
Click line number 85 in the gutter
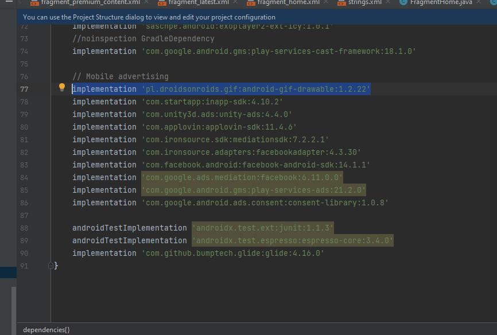click(x=24, y=190)
